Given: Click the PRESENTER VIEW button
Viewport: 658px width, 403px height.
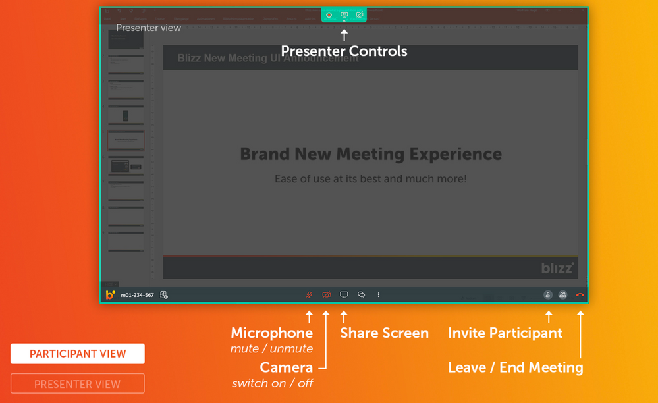Looking at the screenshot, I should [78, 384].
